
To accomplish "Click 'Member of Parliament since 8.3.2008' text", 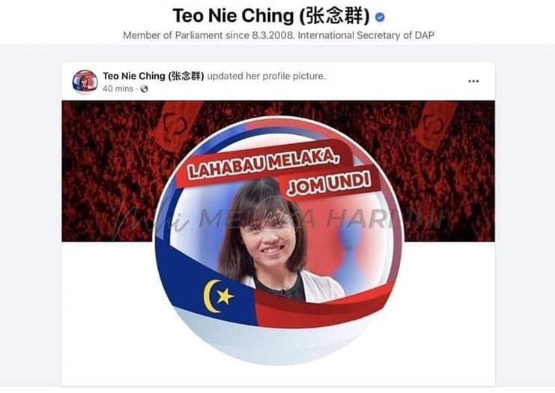I will click(x=208, y=35).
